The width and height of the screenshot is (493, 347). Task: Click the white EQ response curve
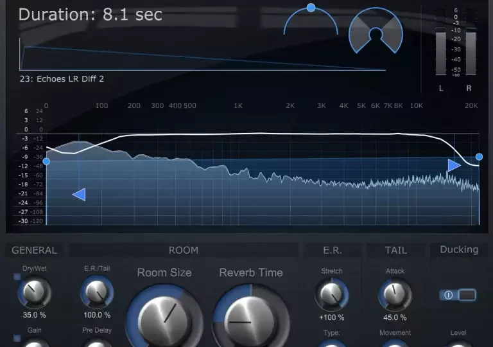261,134
